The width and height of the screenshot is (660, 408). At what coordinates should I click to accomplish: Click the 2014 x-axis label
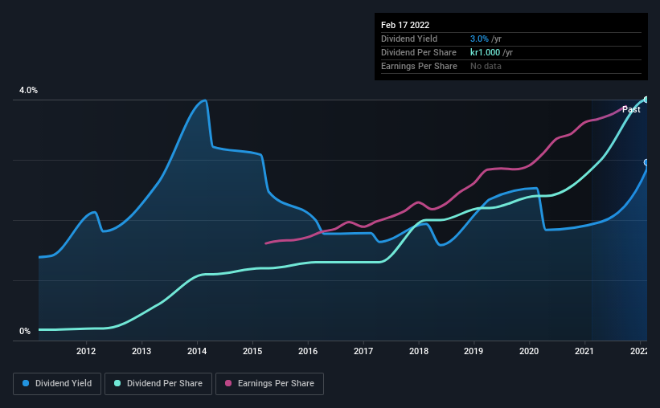pos(197,351)
